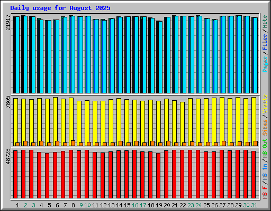Click day 22 on the x-axis

pos(183,205)
